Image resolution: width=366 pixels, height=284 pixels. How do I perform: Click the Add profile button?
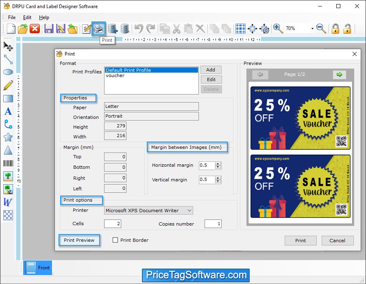tap(211, 70)
